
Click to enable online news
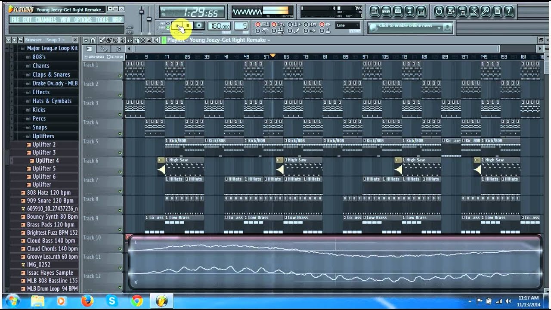406,25
